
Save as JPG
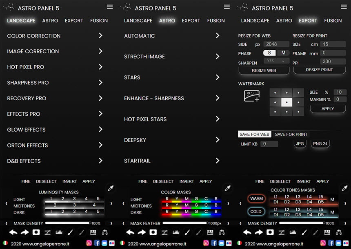tap(300, 144)
